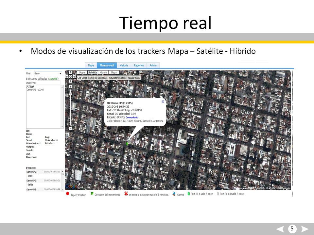Switch to the Tiempo real tab
314x235 pixels.
coord(107,65)
